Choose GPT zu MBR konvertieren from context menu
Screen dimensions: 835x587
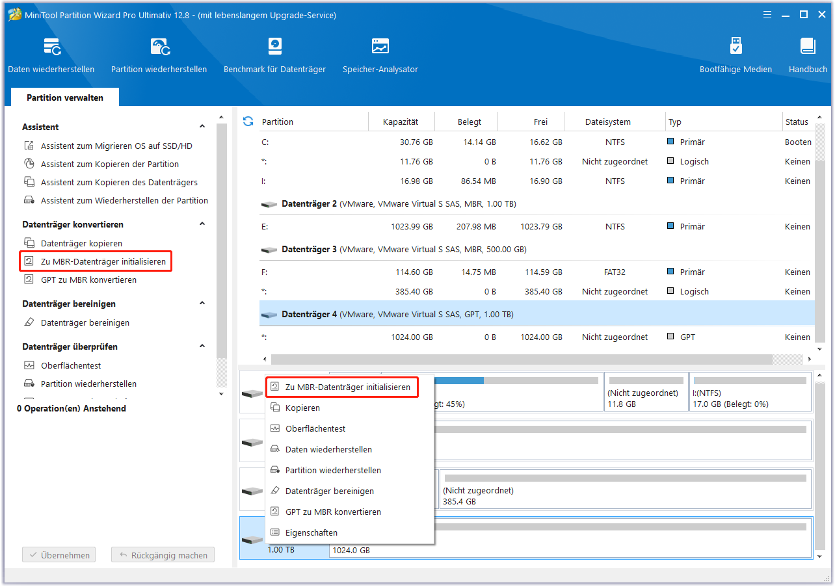click(x=350, y=512)
